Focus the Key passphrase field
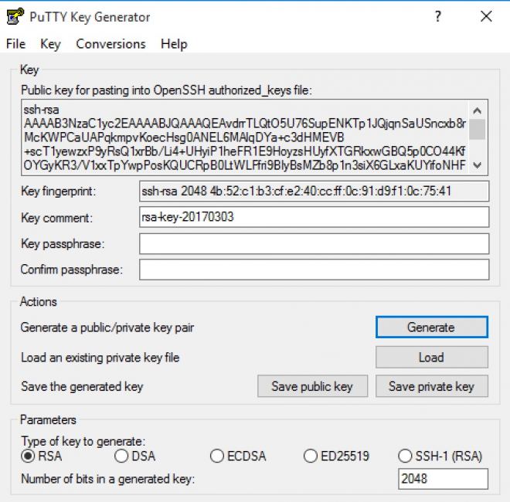510x502 pixels. 314,243
